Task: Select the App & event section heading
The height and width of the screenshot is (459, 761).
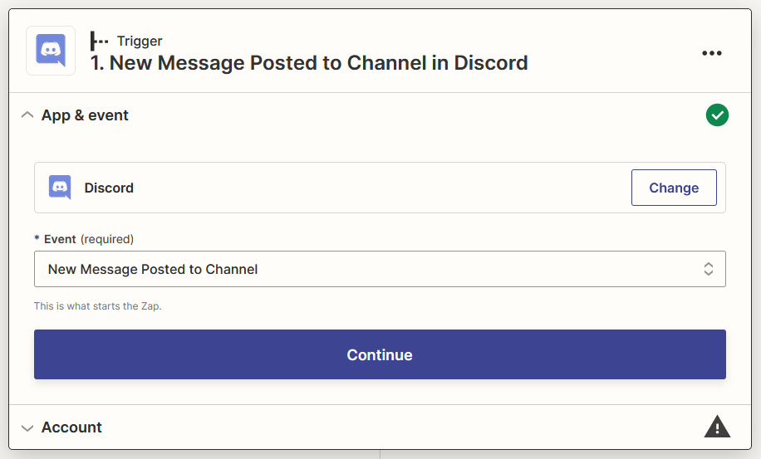Action: tap(85, 115)
